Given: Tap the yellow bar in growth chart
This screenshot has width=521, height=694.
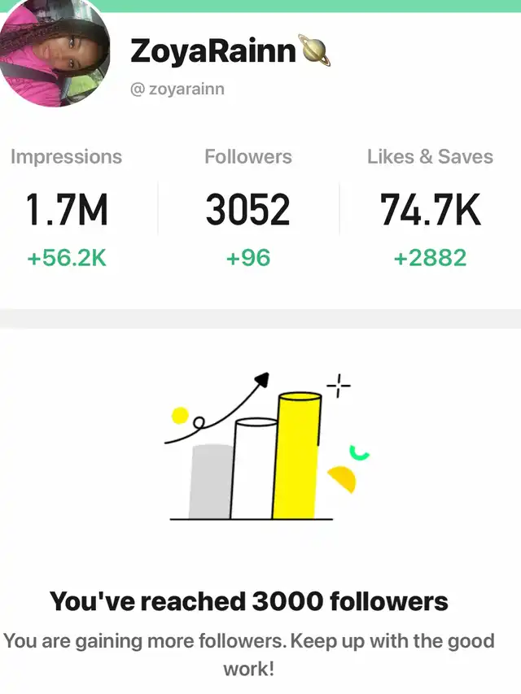Looking at the screenshot, I should coord(297,456).
